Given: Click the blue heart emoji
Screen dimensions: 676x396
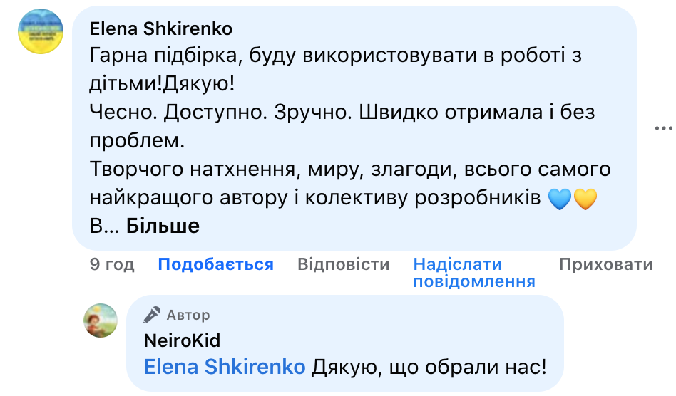Looking at the screenshot, I should click(x=560, y=199).
